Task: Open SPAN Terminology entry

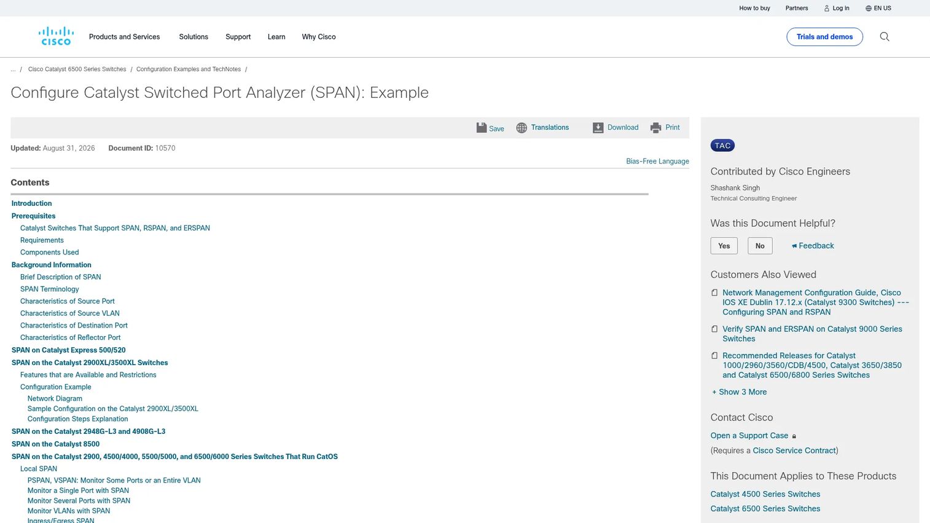Action: [49, 289]
